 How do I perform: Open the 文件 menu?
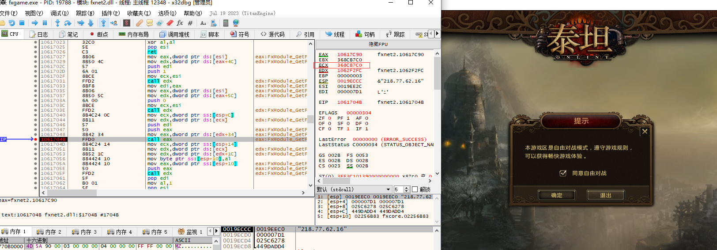pyautogui.click(x=8, y=13)
